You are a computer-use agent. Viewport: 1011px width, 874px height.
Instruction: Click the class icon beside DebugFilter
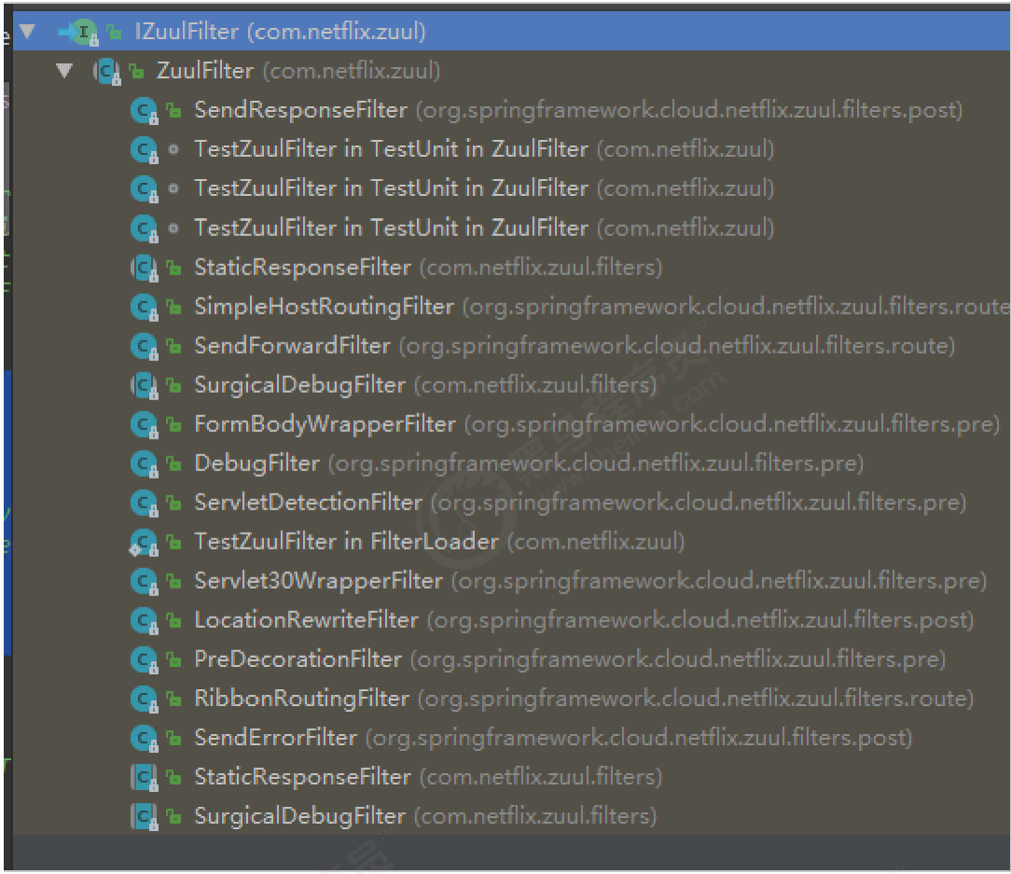point(144,464)
